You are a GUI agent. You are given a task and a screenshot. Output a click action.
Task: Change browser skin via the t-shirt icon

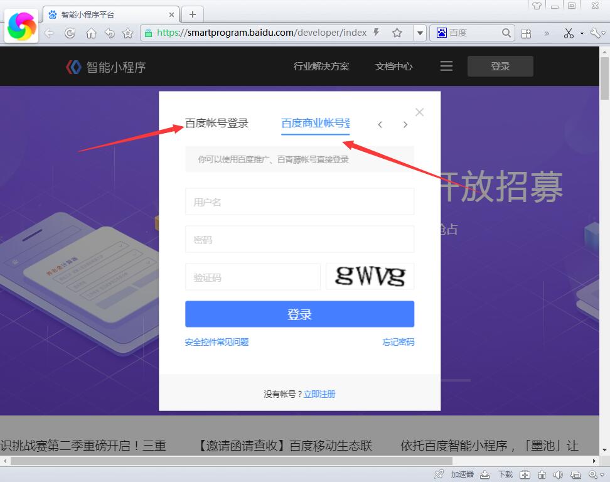click(x=537, y=6)
